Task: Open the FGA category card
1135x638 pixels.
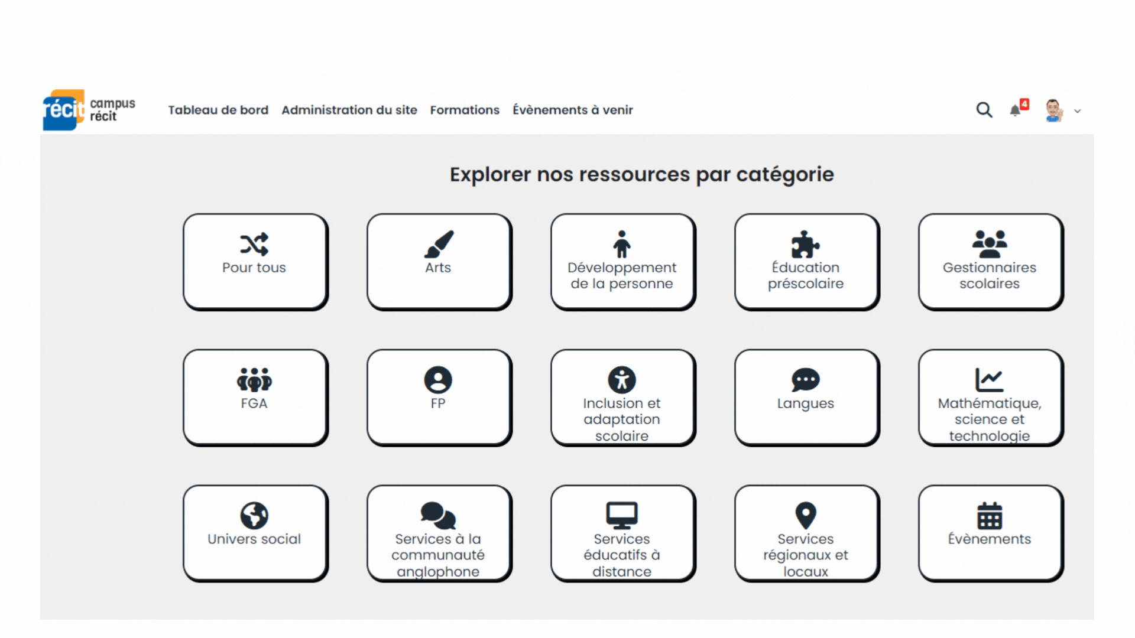Action: tap(254, 397)
